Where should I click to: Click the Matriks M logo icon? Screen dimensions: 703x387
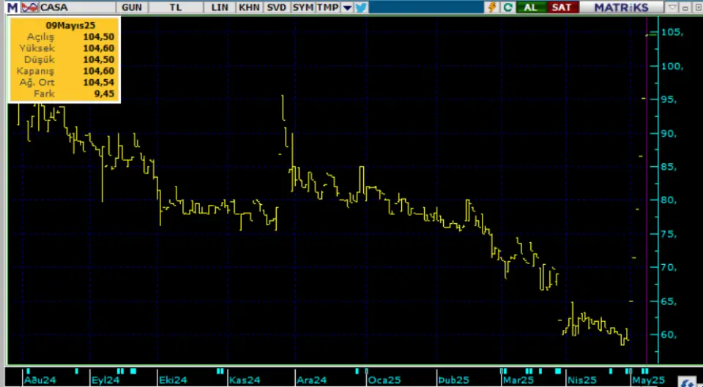(12, 7)
